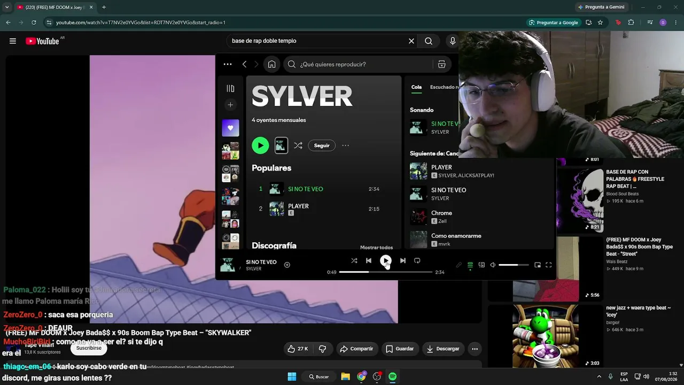
Task: Click the Seguir button for SYLVER
Action: pyautogui.click(x=322, y=145)
